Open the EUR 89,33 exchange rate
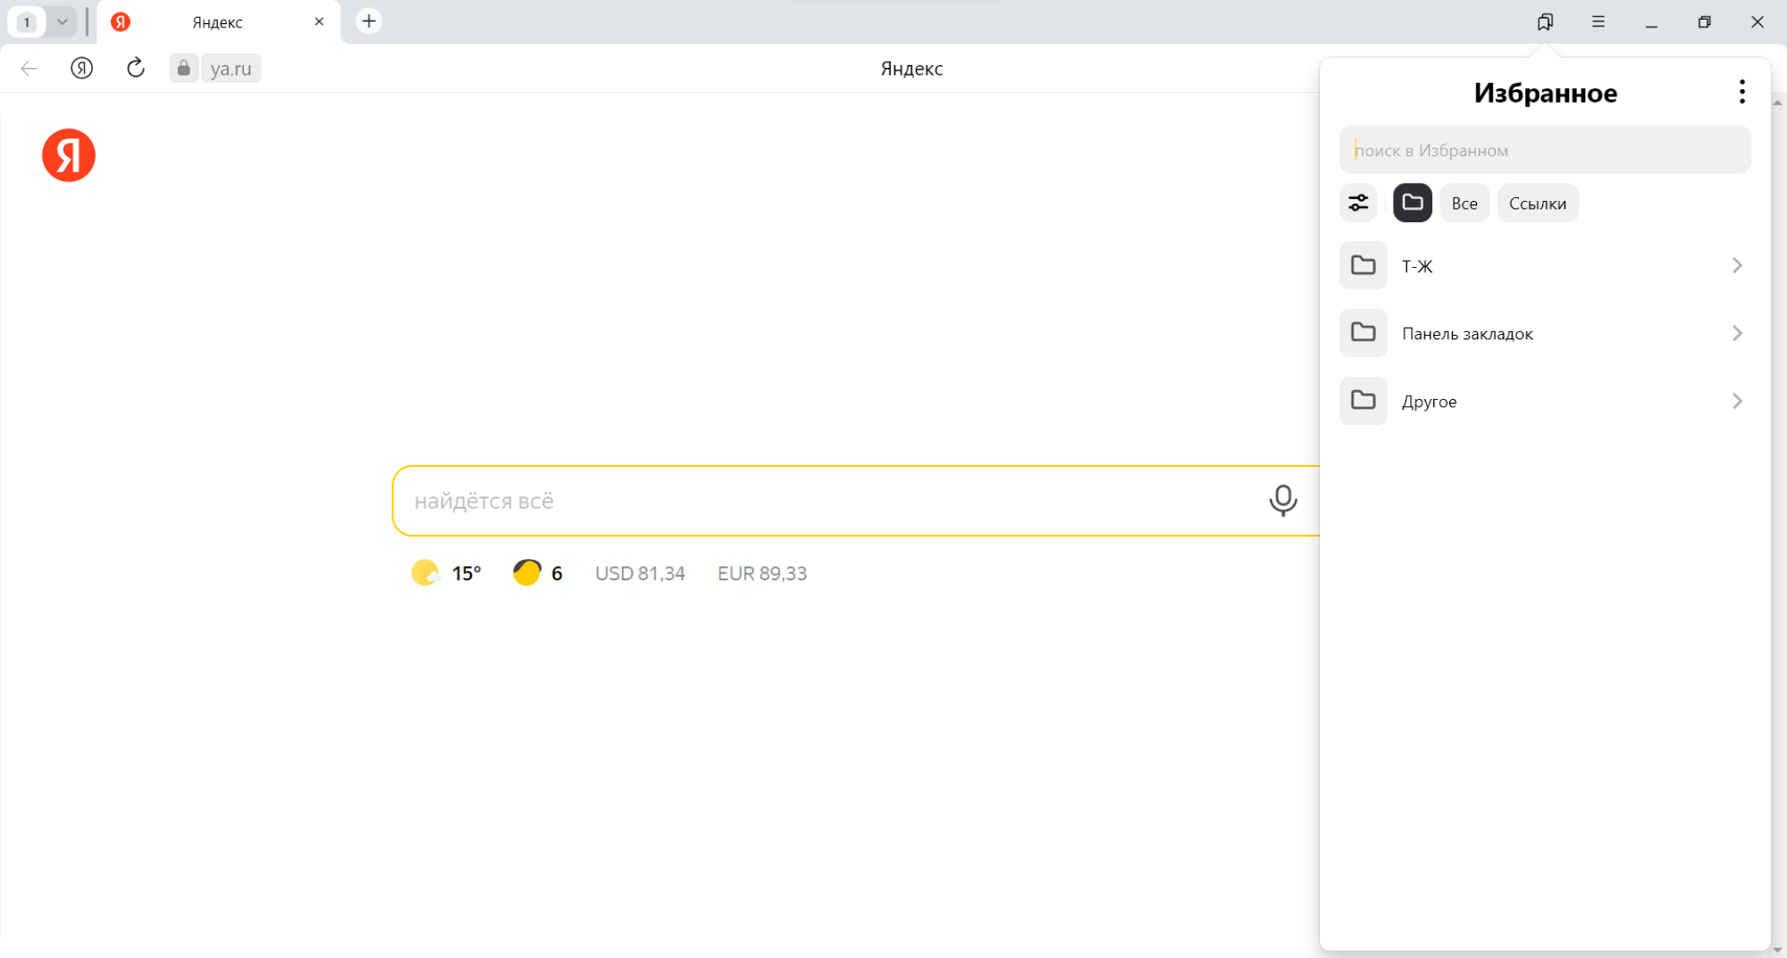Image resolution: width=1787 pixels, height=958 pixels. pos(762,573)
